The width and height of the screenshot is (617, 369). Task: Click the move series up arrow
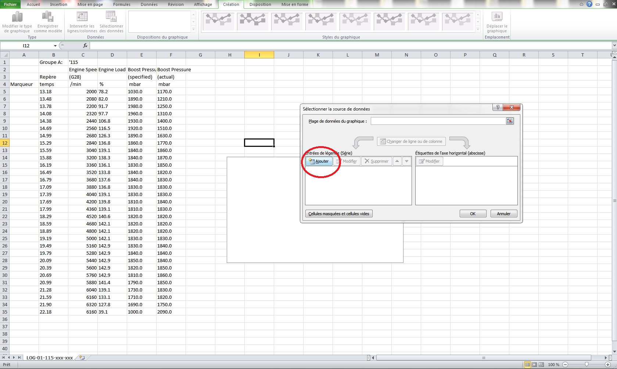(397, 161)
